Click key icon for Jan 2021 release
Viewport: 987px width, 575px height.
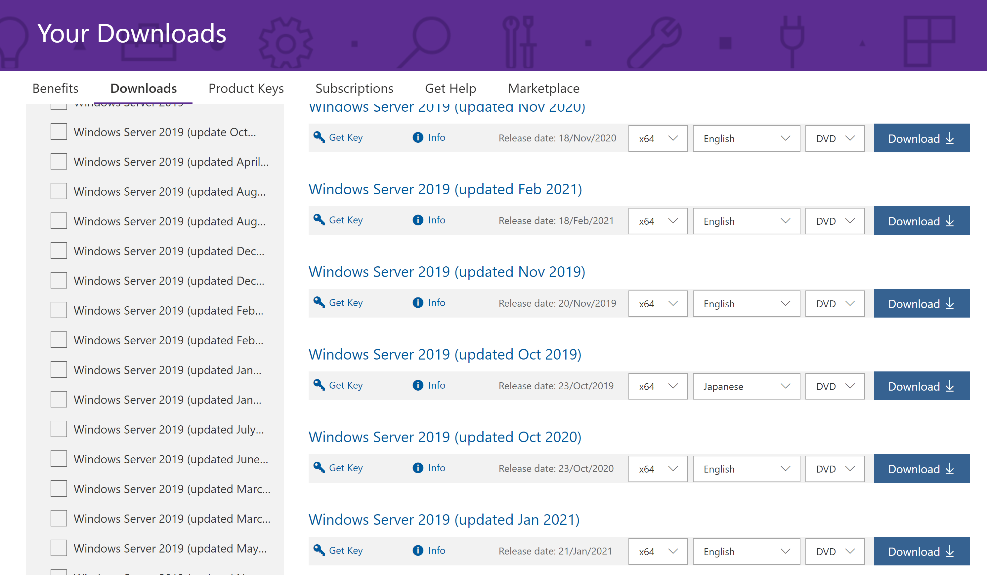point(319,550)
